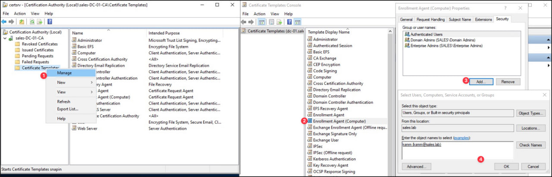Click Help icon in certsrv toolbar

(50, 22)
